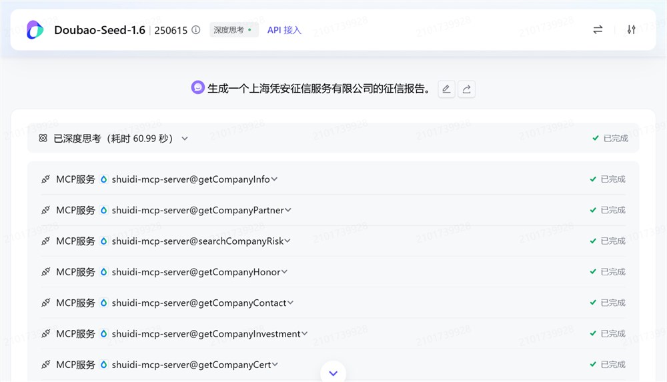Click the 已完成 status on getCompanyInvestment row
This screenshot has height=382, width=667.
coord(608,333)
